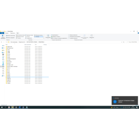Click the taskbar search magnifier icon
The height and width of the screenshot is (139, 139).
[x=5, y=107]
